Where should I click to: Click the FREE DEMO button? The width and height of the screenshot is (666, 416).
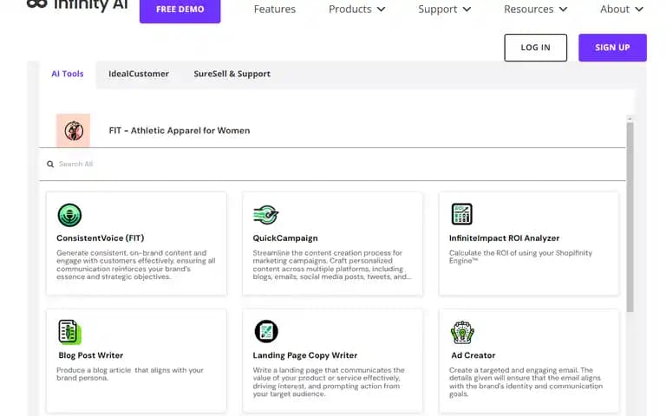(180, 10)
